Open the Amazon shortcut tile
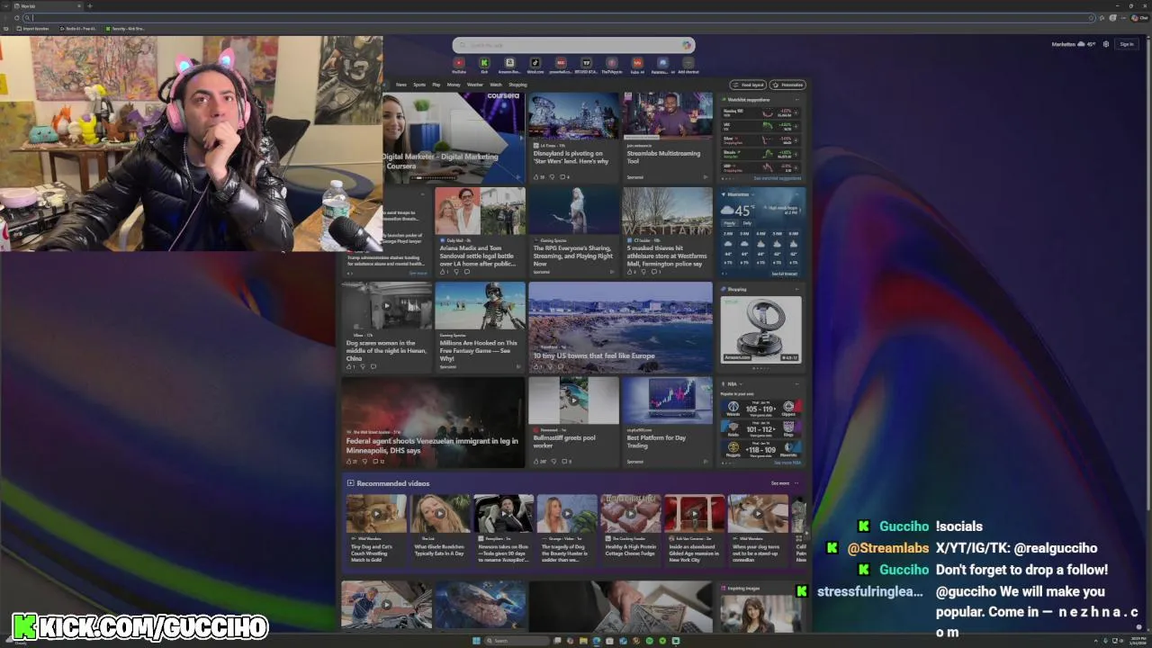Viewport: 1152px width, 648px height. point(509,64)
